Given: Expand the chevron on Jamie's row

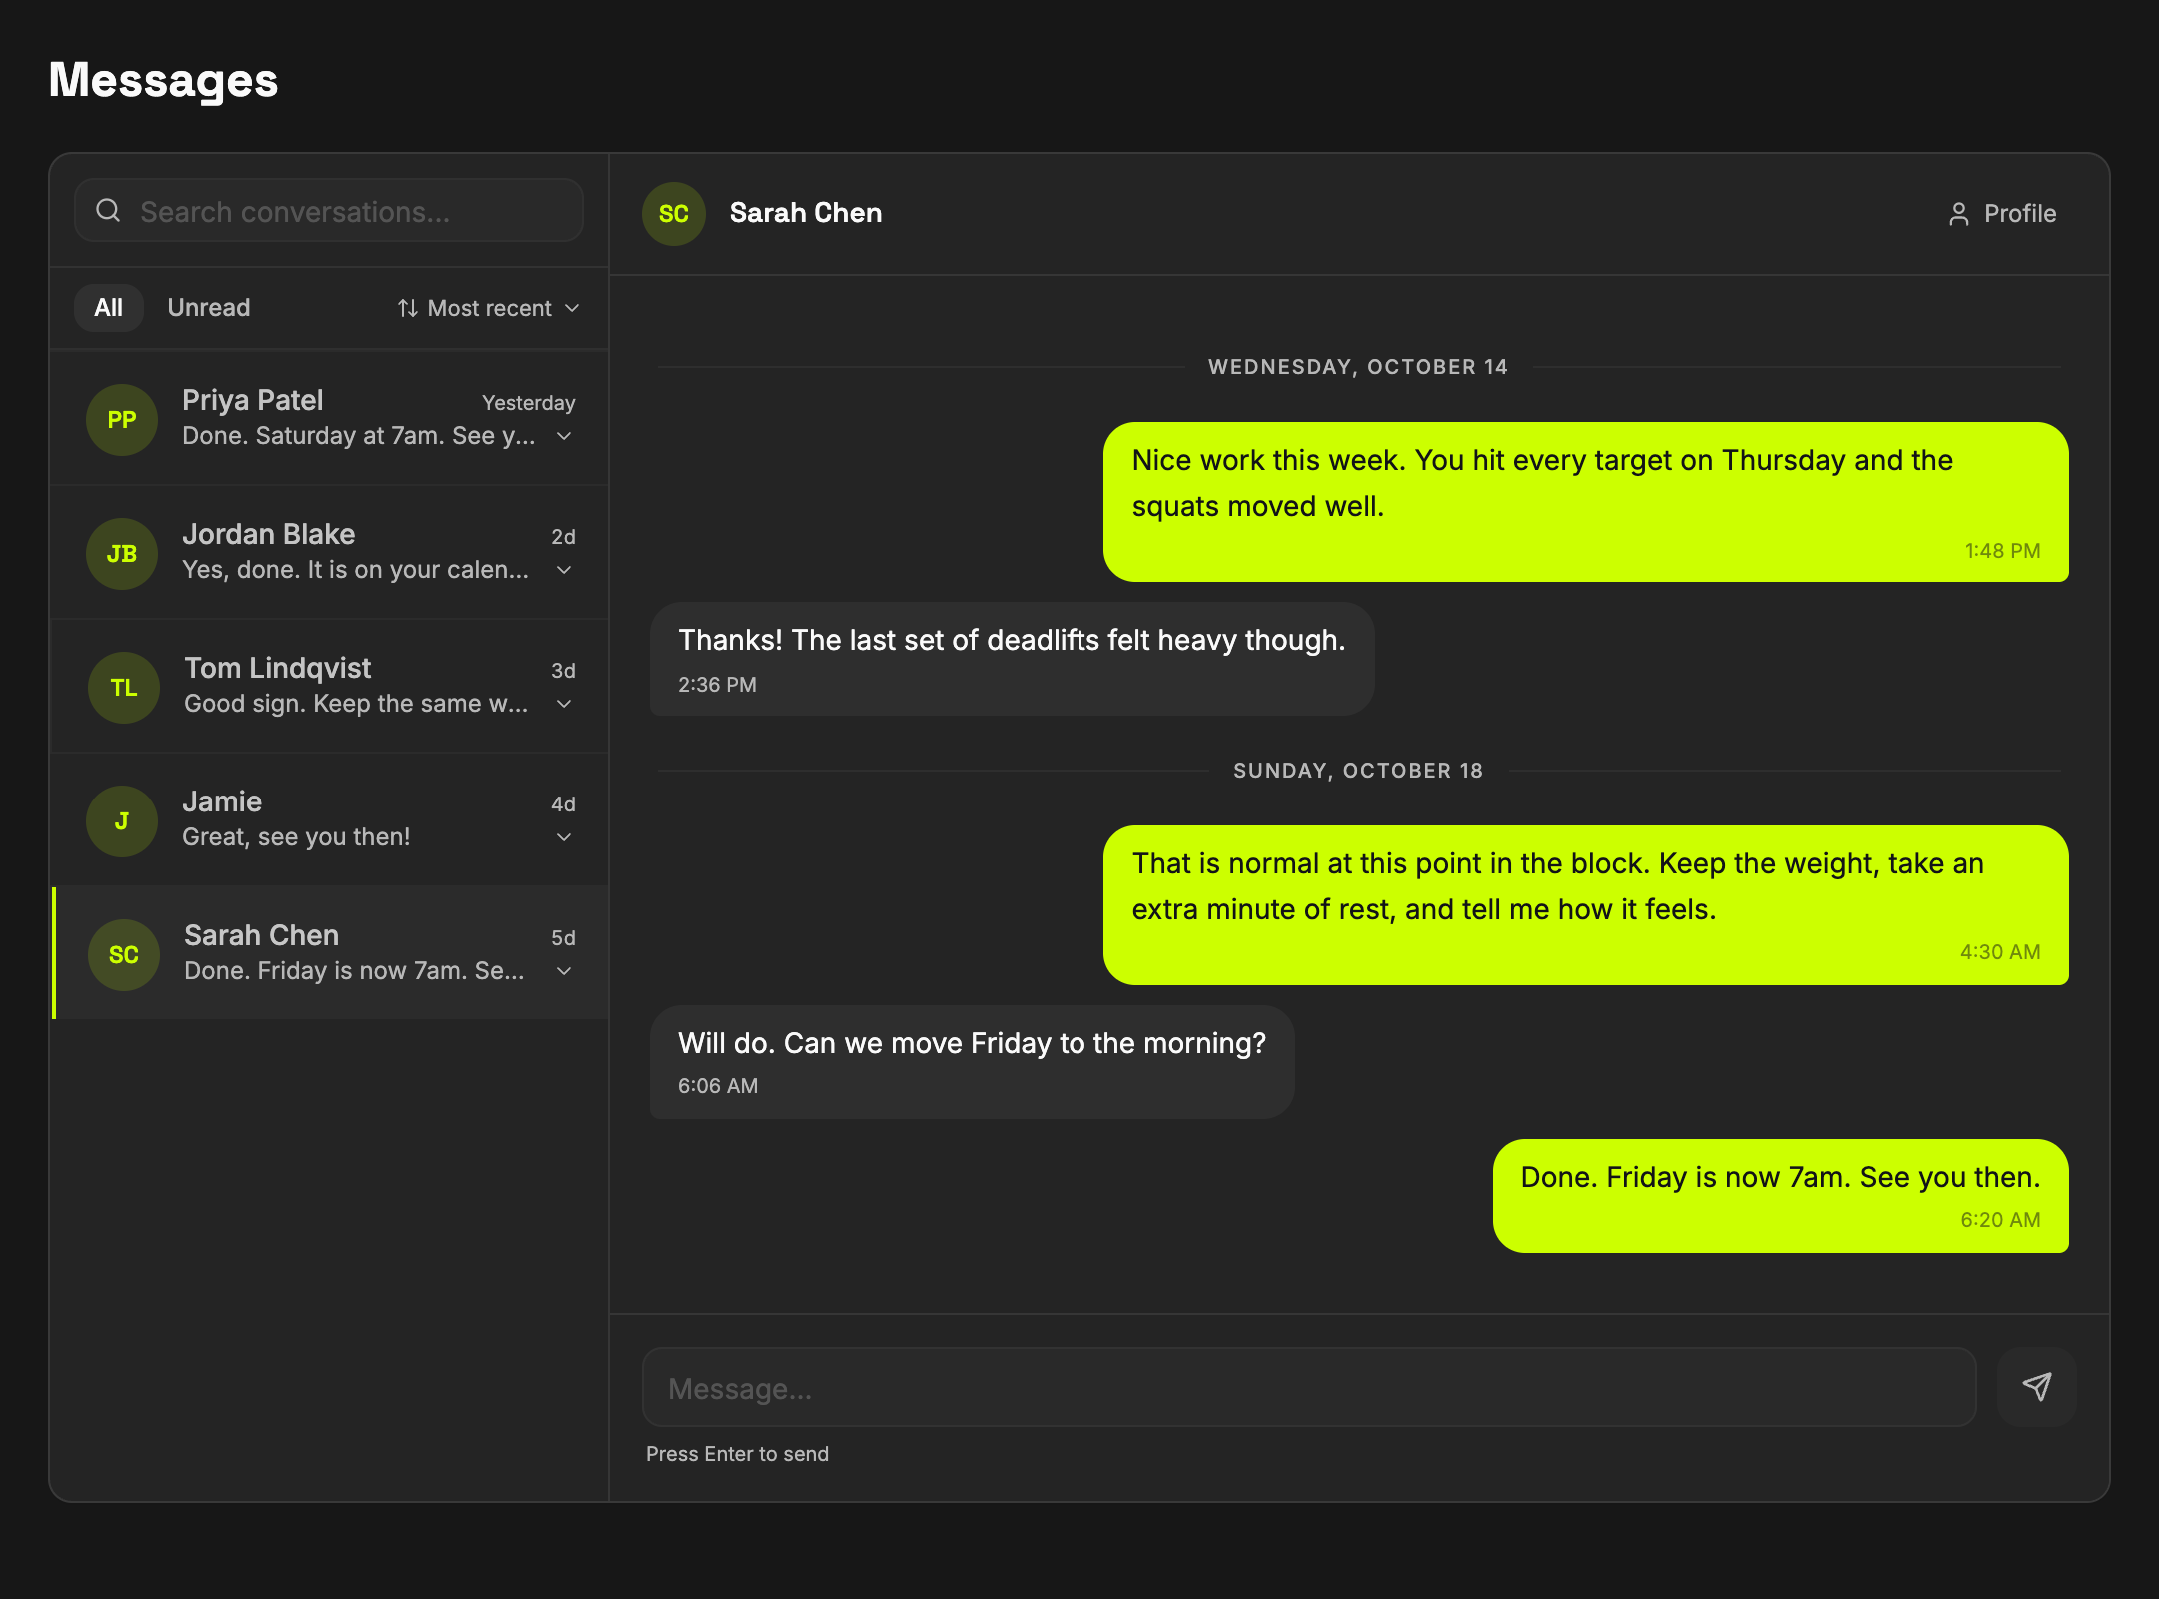Looking at the screenshot, I should tap(564, 837).
